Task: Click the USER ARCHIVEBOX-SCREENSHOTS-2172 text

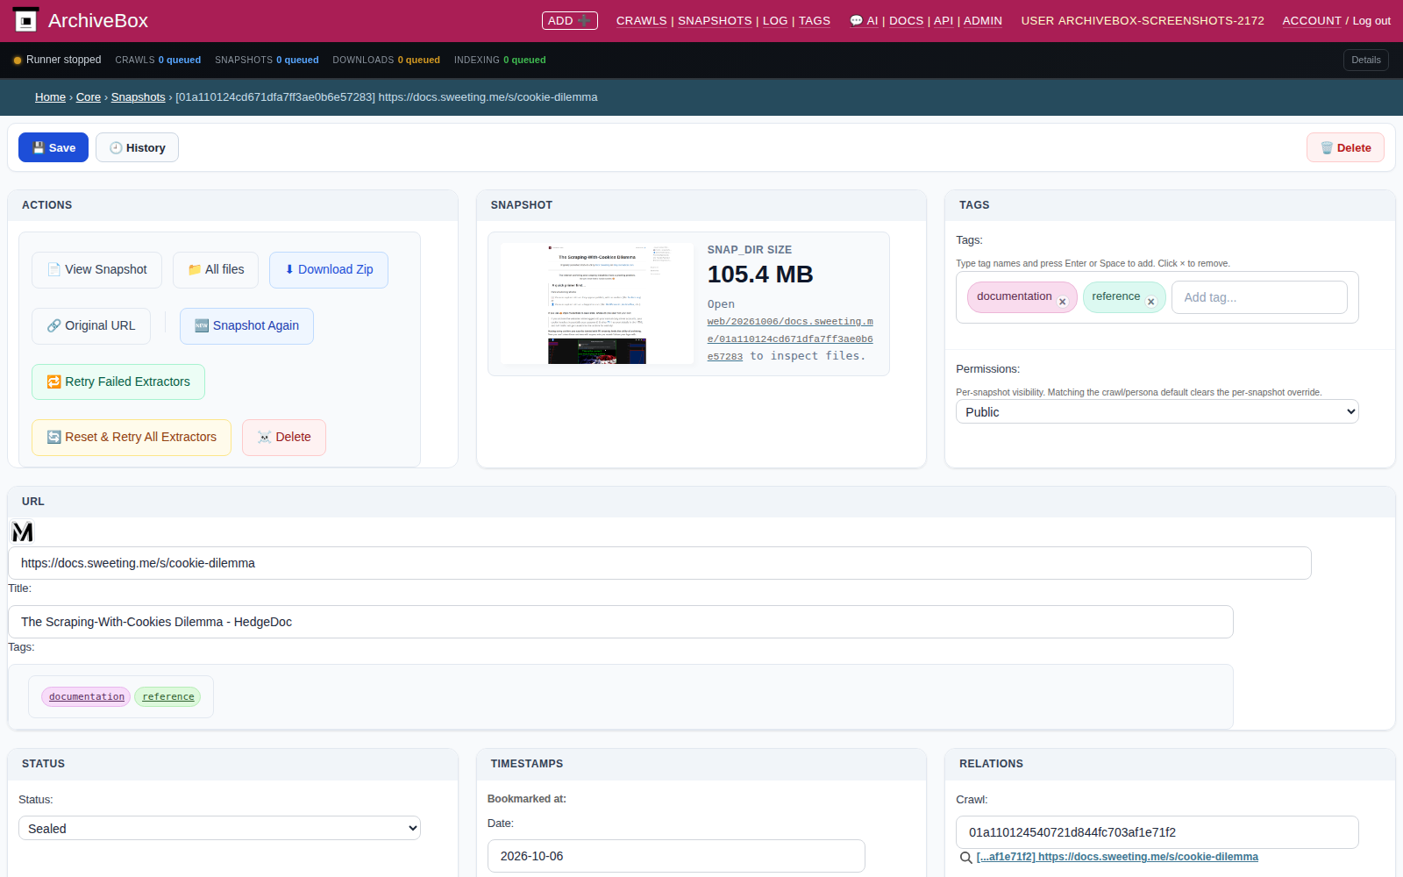Action: (1143, 21)
